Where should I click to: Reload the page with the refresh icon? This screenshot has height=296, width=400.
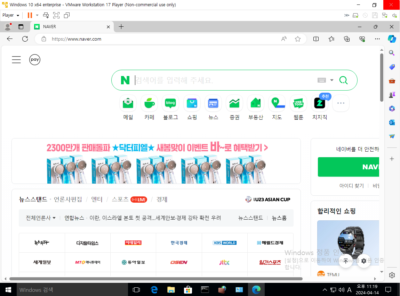pyautogui.click(x=25, y=39)
